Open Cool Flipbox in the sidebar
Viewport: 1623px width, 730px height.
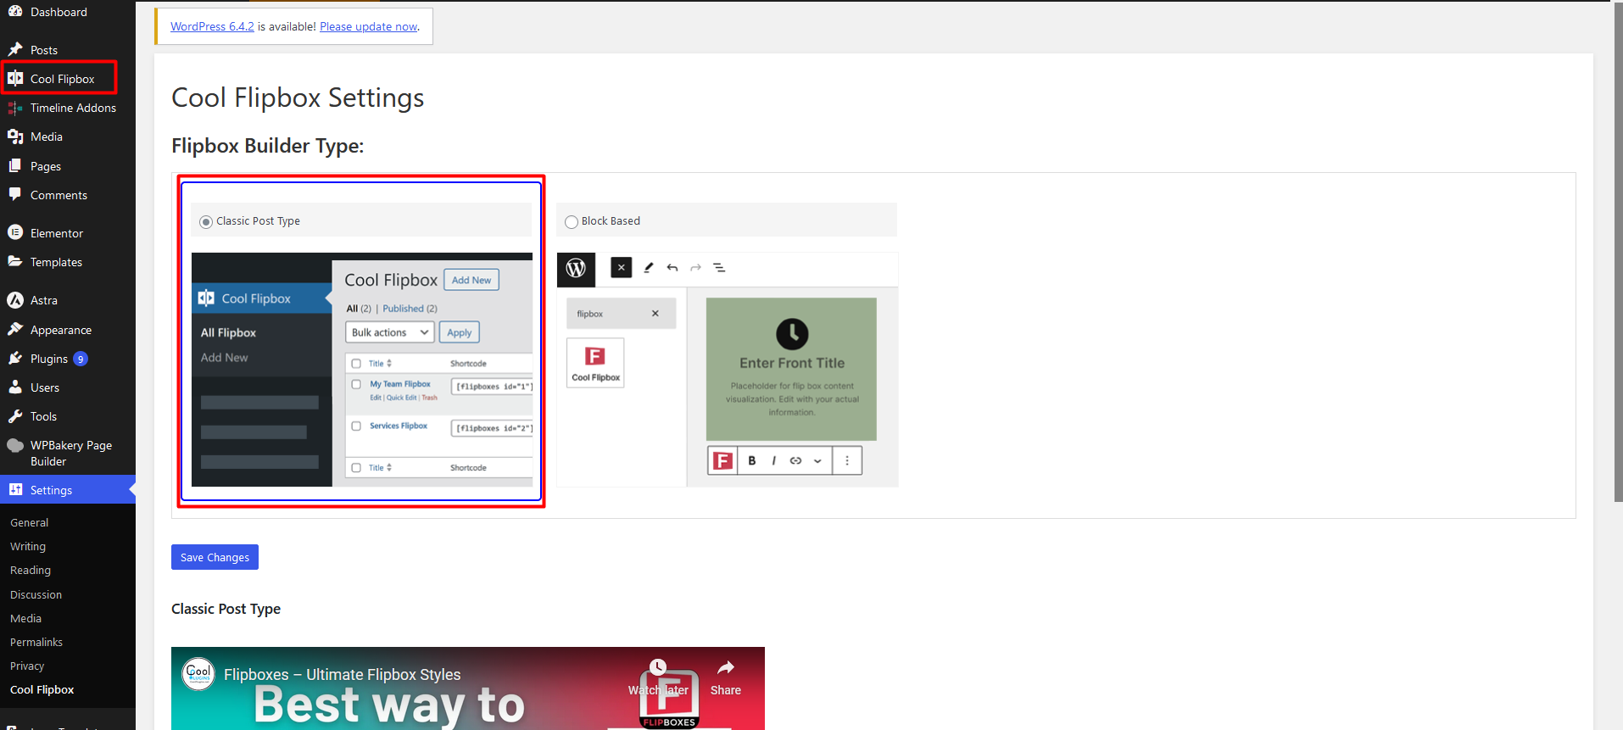coord(62,79)
